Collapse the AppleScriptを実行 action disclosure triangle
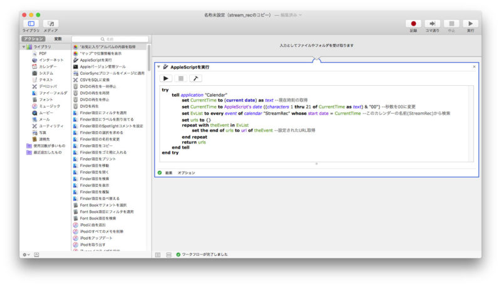 coord(158,67)
